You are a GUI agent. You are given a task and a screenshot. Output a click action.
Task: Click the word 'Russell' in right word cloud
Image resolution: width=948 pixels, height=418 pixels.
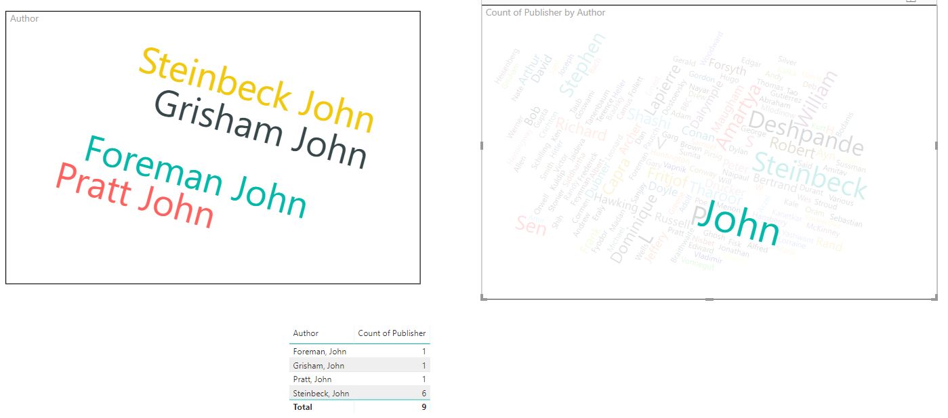[672, 219]
